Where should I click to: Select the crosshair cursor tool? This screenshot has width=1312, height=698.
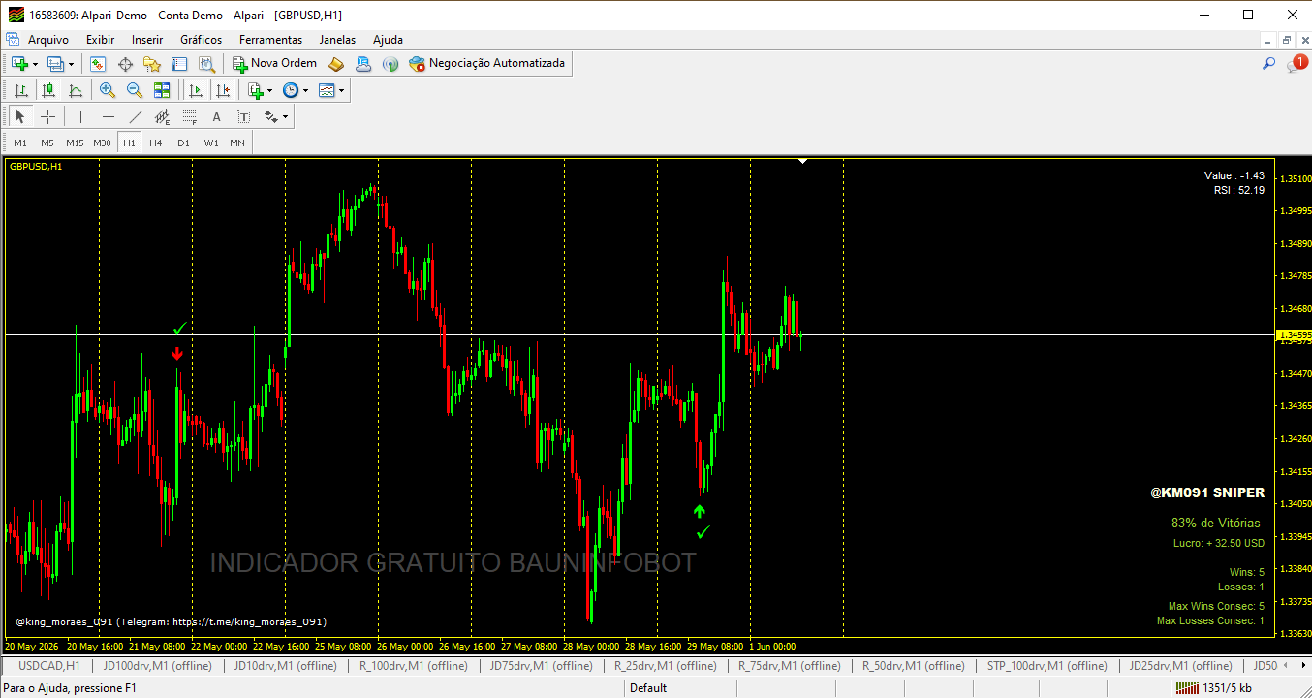click(x=47, y=116)
